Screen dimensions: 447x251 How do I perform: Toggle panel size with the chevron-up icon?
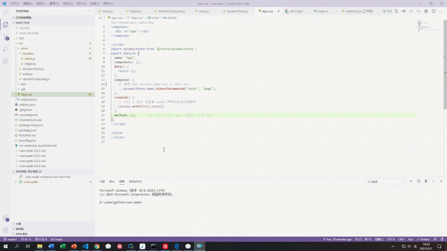pos(433,181)
